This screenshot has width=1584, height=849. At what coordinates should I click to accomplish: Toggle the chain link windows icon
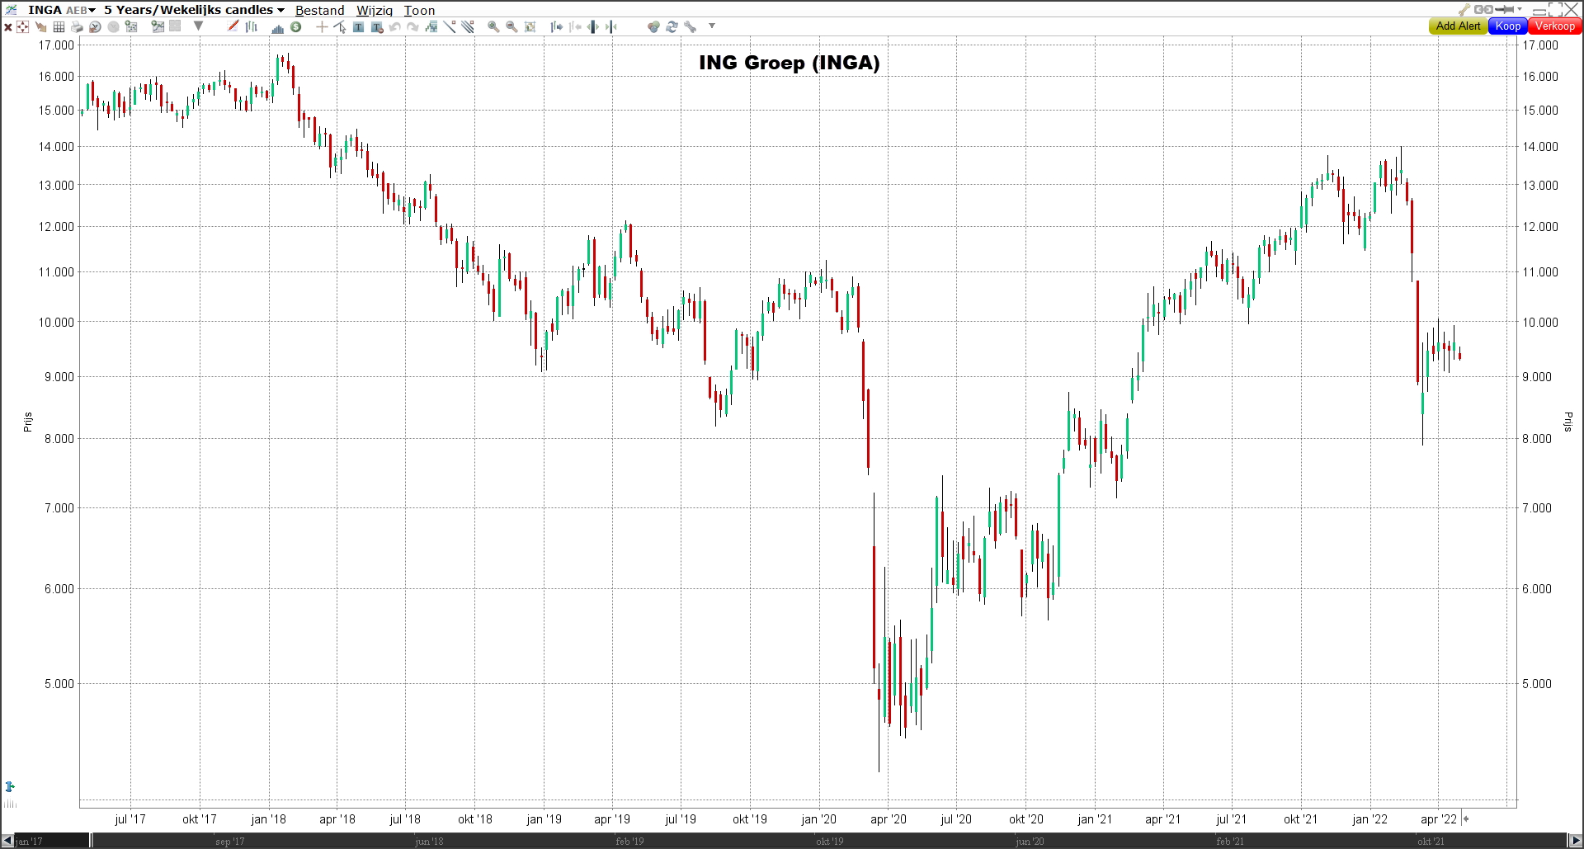pos(1483,10)
